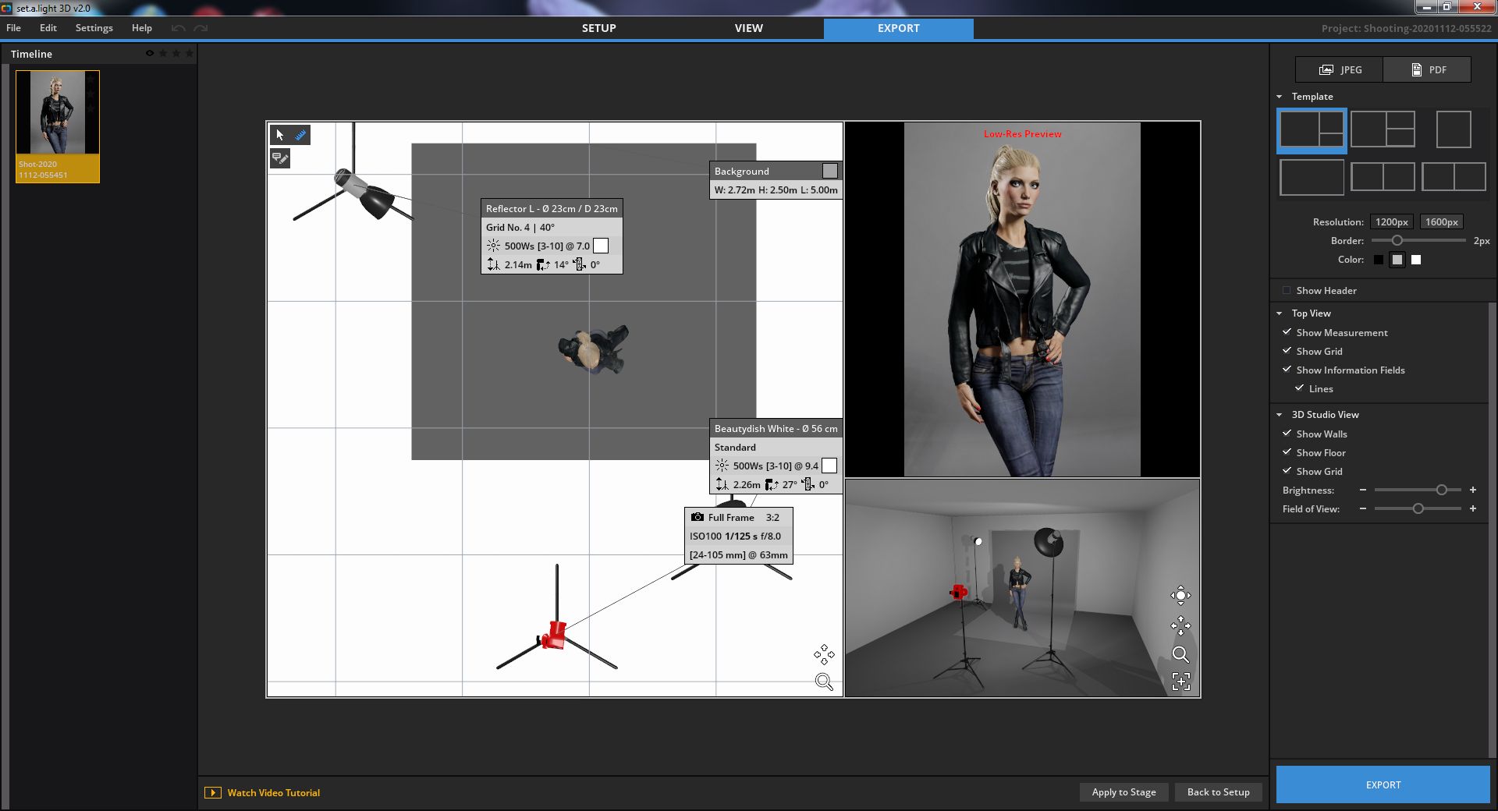Collapse the Template section
Viewport: 1498px width, 811px height.
click(x=1280, y=97)
